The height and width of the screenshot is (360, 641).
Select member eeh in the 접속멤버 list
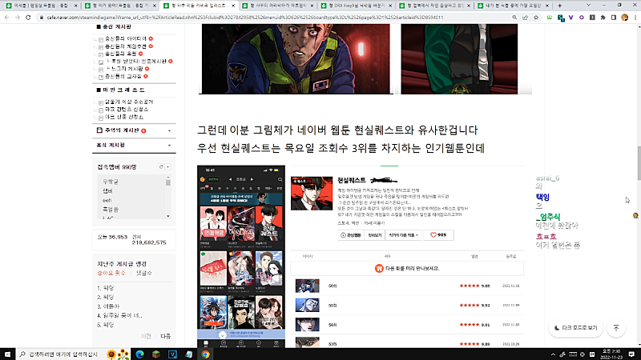107,201
